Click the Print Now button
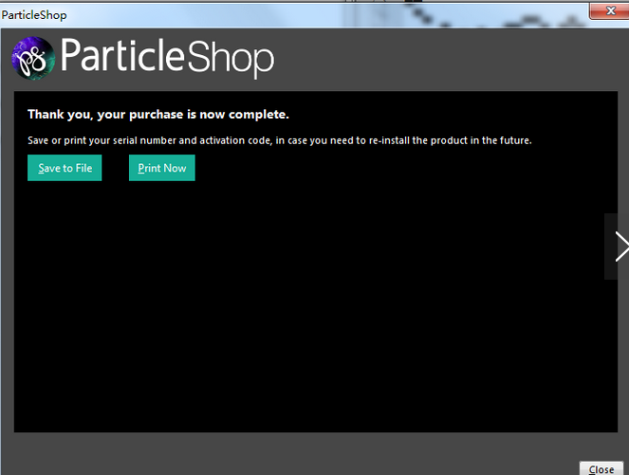Image resolution: width=629 pixels, height=475 pixels. [162, 168]
